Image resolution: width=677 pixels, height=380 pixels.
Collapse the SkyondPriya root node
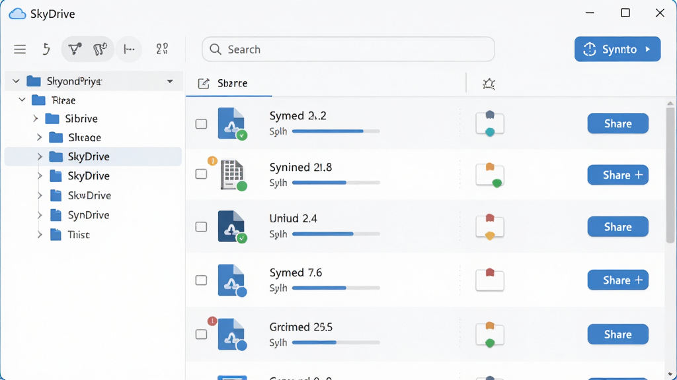coord(16,81)
